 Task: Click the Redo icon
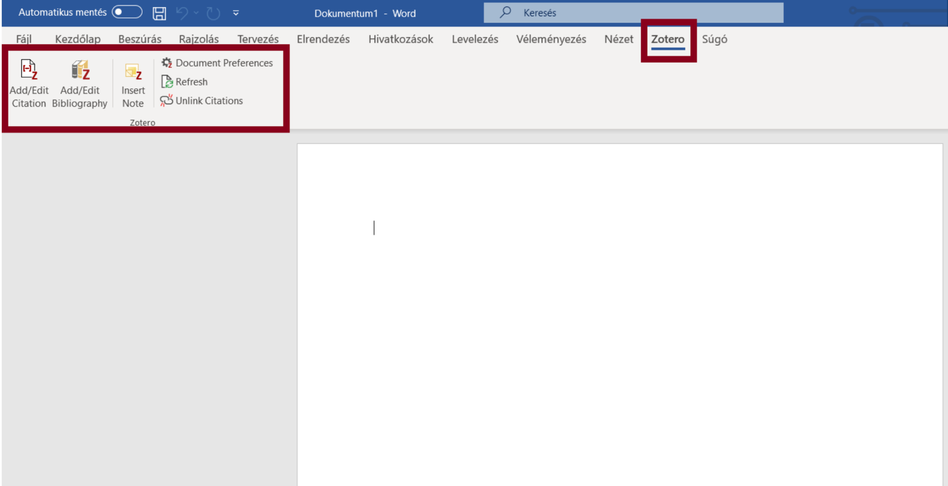(213, 13)
